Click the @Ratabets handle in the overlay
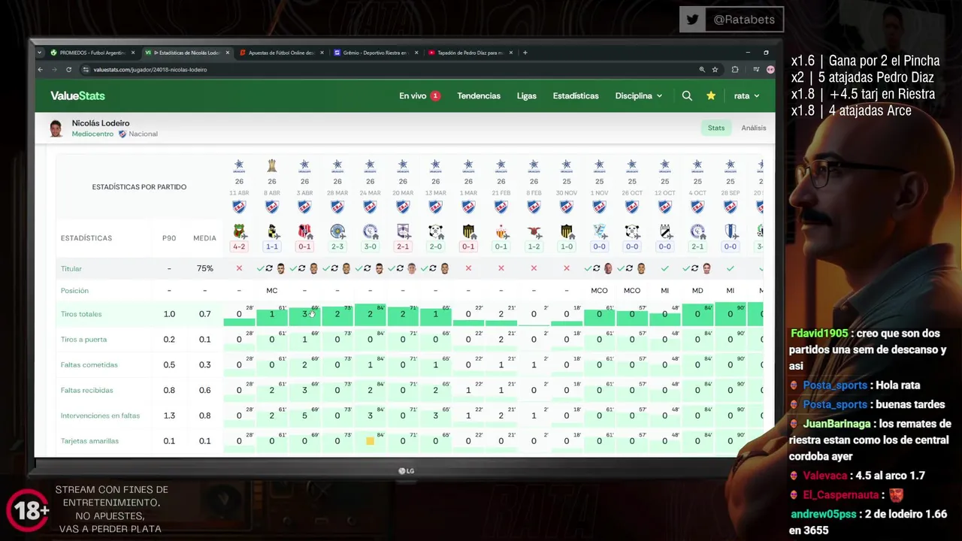 743,20
